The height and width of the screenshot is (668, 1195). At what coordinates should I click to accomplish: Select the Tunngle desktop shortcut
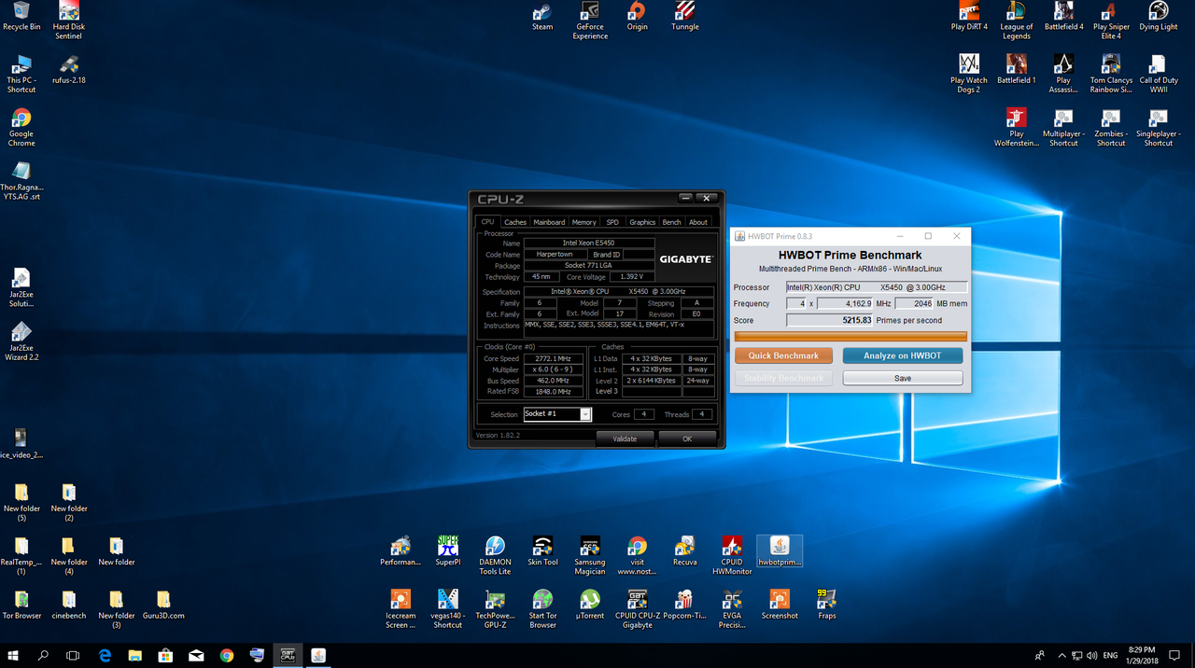pos(684,17)
